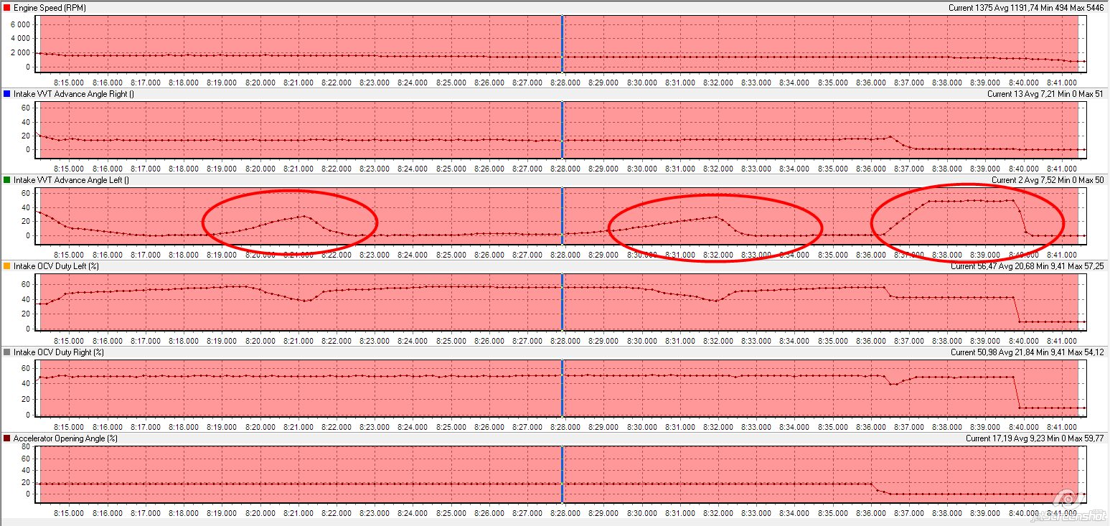Viewport: 1110px width, 526px height.
Task: Click the orange Intake OCV Duty Left square
Action: (x=7, y=266)
